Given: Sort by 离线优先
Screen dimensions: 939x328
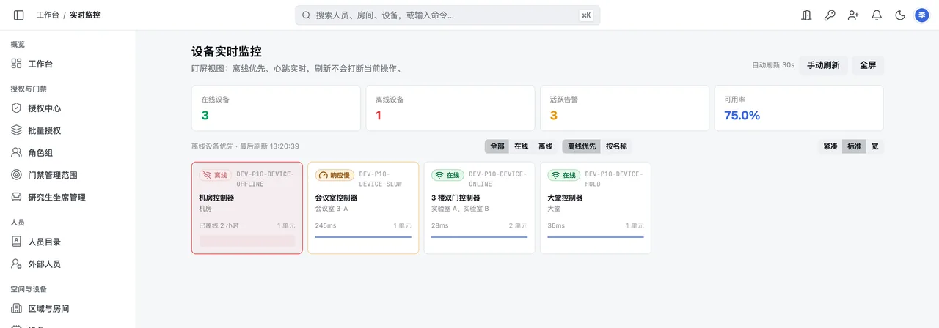Looking at the screenshot, I should pyautogui.click(x=582, y=146).
